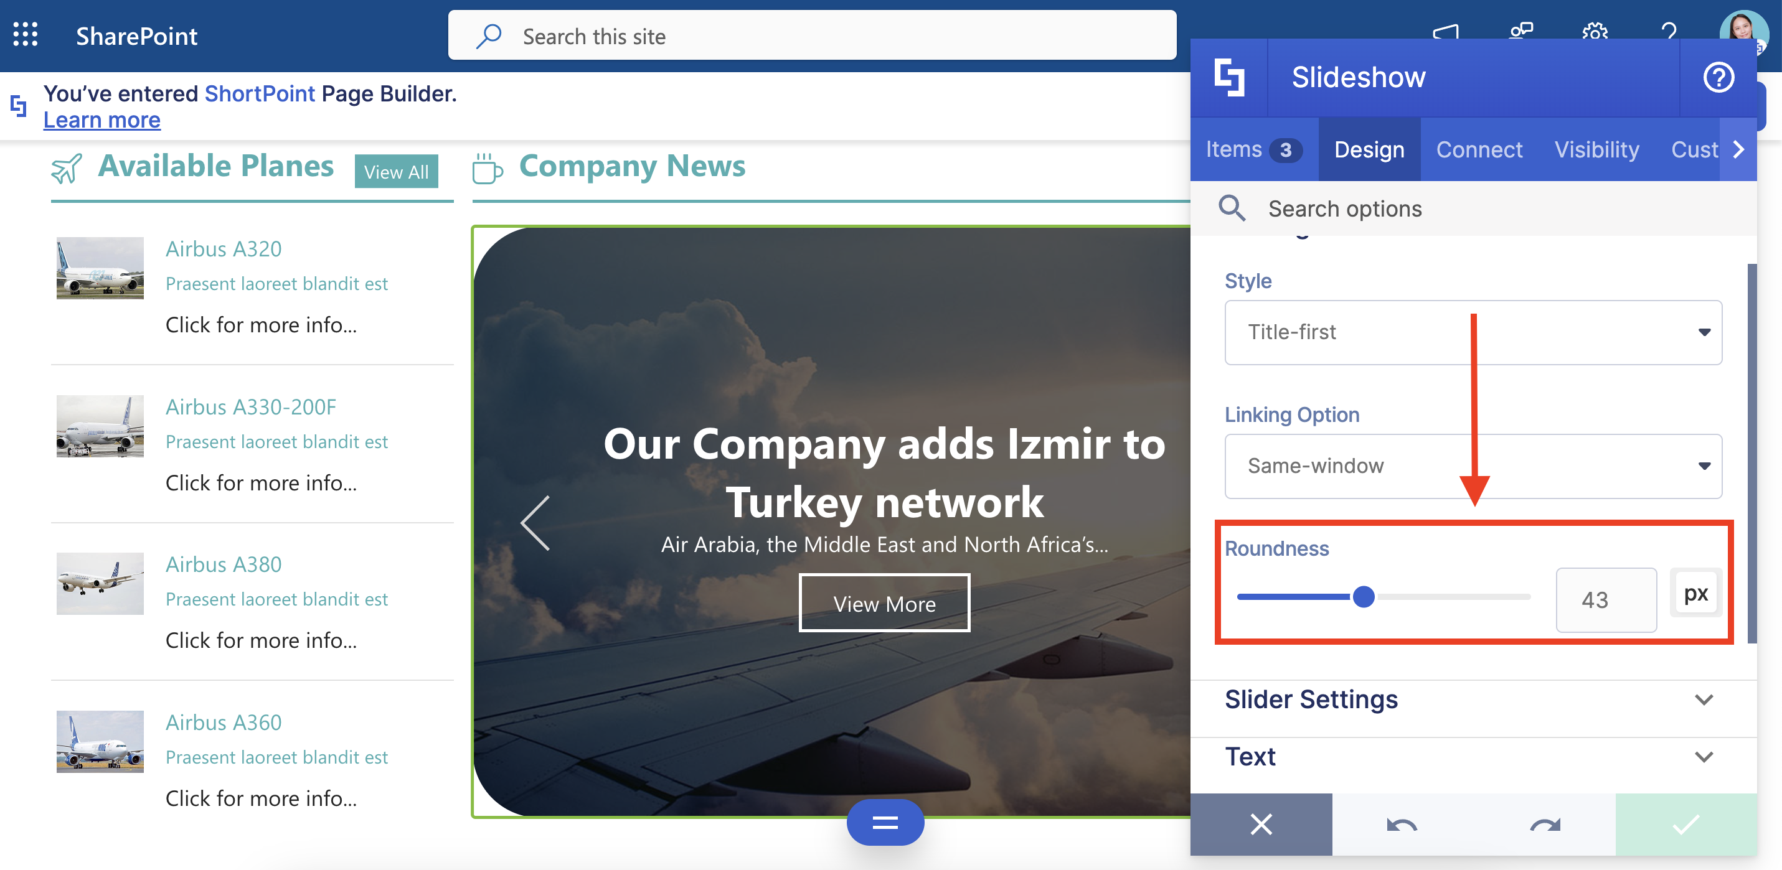Open SharePoint settings gear icon
This screenshot has height=870, width=1782.
(x=1594, y=31)
